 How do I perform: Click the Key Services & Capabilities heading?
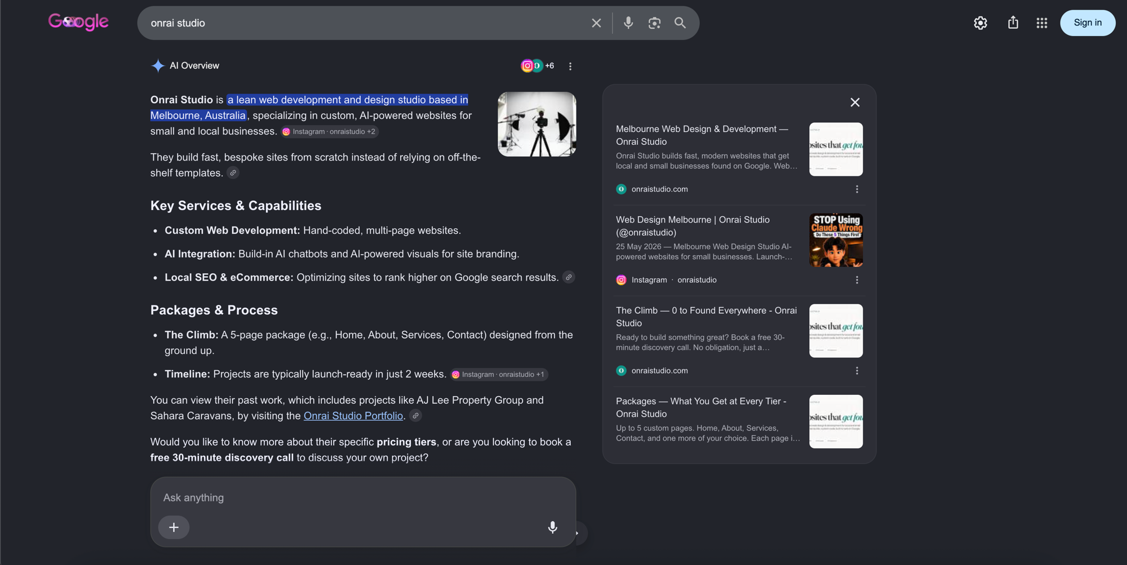coord(236,206)
